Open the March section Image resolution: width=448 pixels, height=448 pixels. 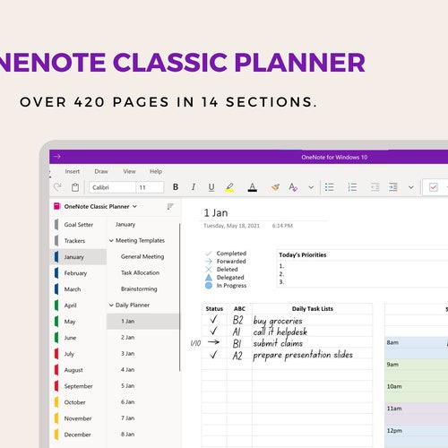click(79, 289)
